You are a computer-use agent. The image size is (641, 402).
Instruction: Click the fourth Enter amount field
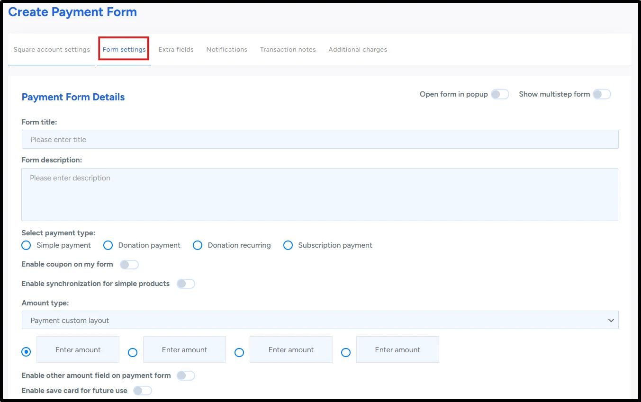[397, 349]
